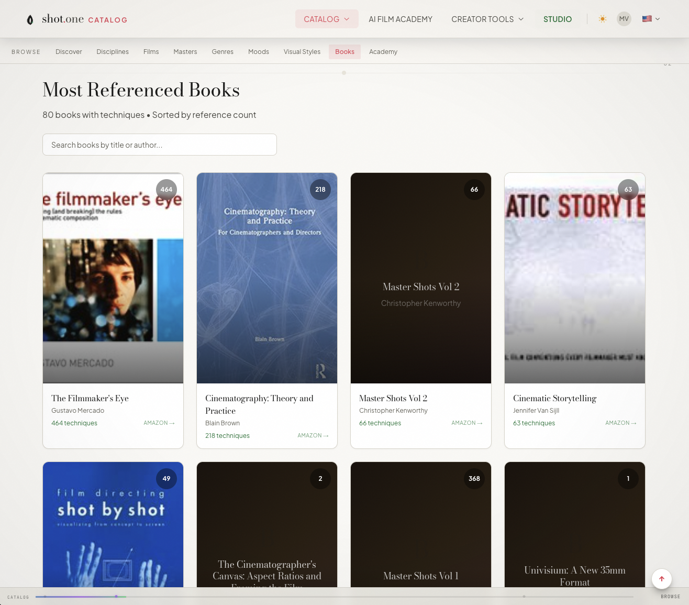
Task: Click 'The Filmmaker's Eye' title text
Action: (90, 399)
